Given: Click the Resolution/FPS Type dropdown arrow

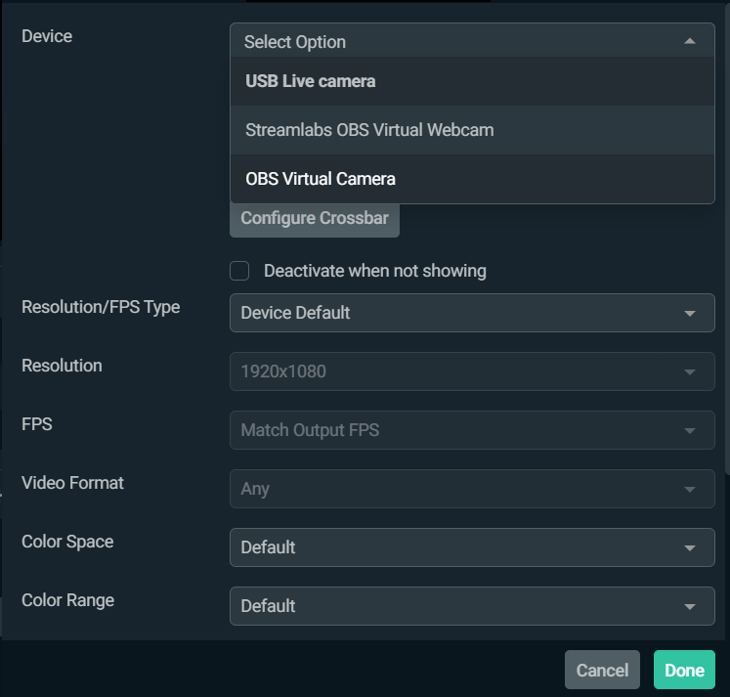Looking at the screenshot, I should coord(690,314).
